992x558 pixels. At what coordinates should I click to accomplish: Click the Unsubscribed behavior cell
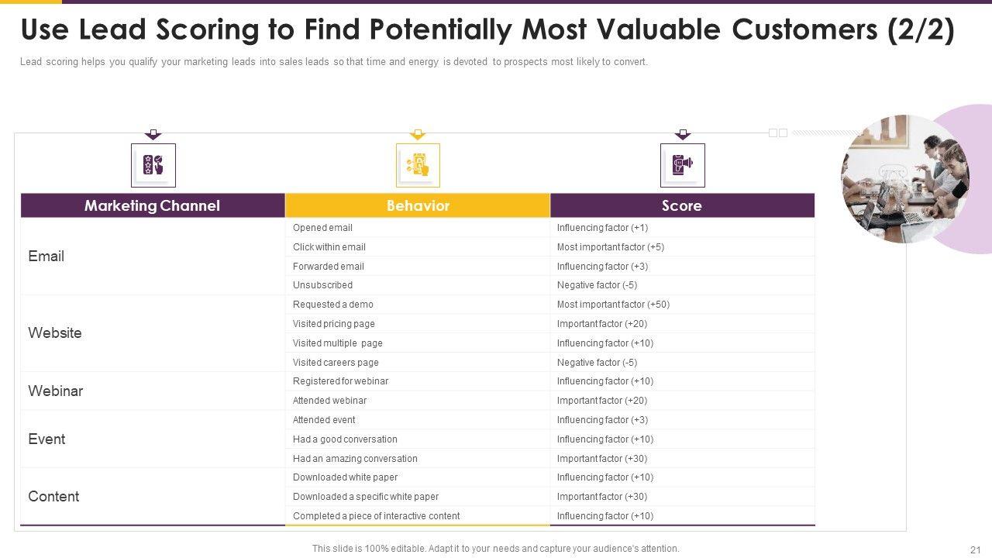pos(322,285)
